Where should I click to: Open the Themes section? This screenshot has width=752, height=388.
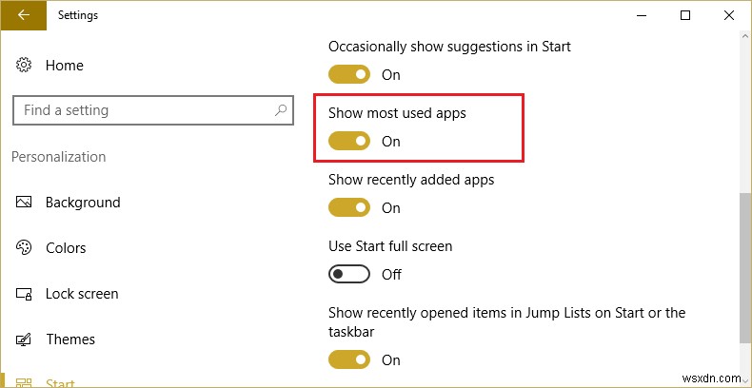(x=70, y=339)
